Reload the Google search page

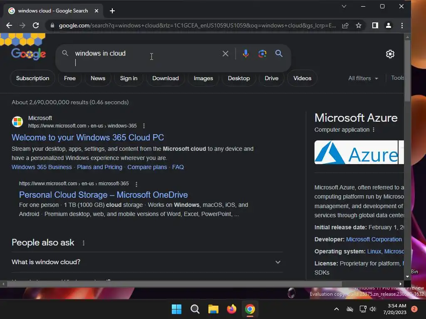tap(36, 25)
